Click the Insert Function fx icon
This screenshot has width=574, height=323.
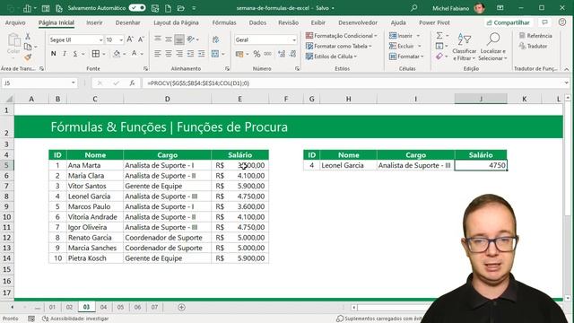click(132, 83)
